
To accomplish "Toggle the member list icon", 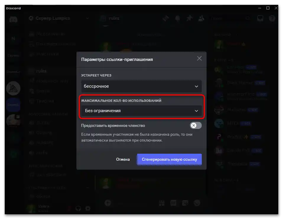I will coord(202,18).
